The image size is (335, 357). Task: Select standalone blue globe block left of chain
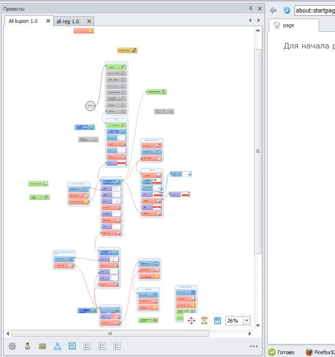85,127
